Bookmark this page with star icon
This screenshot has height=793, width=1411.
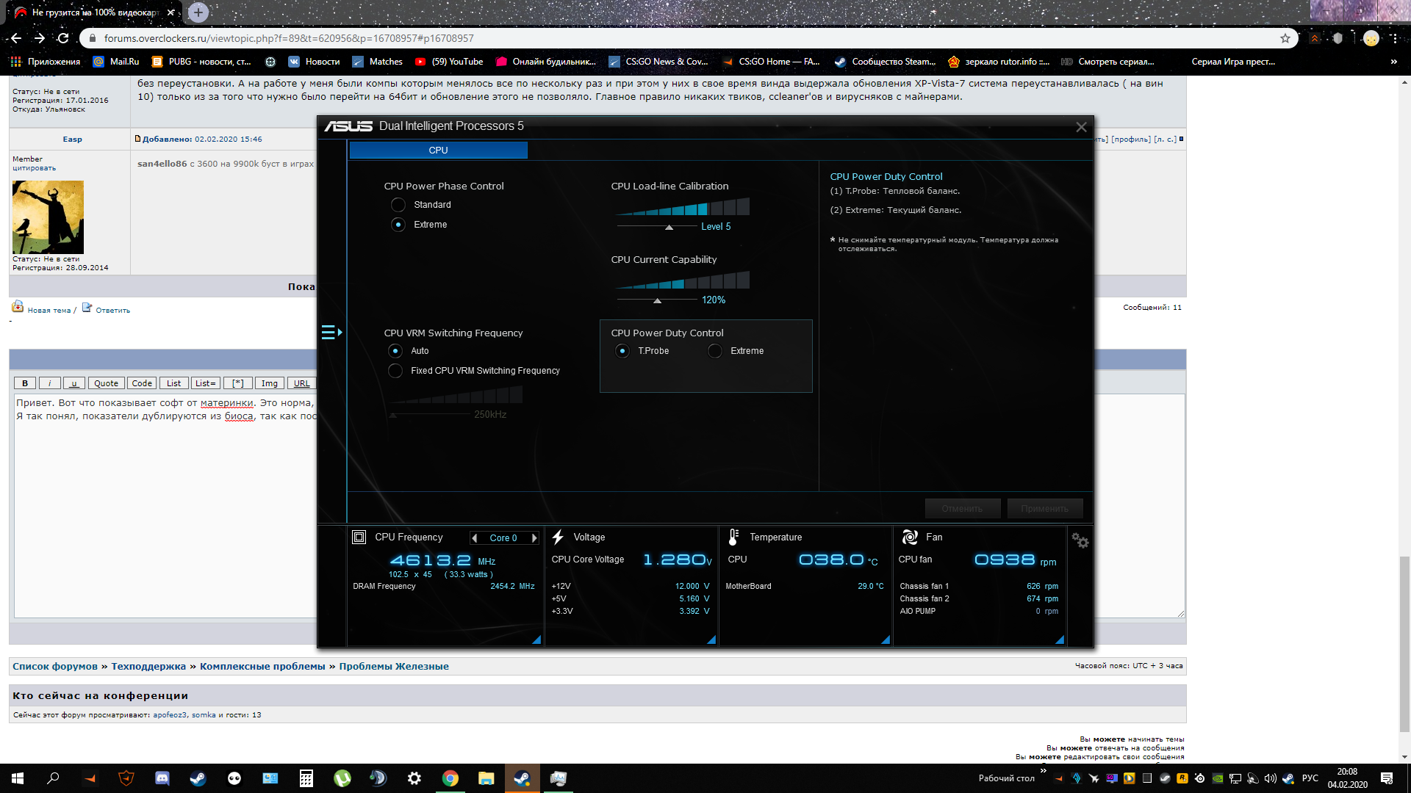[x=1285, y=38]
